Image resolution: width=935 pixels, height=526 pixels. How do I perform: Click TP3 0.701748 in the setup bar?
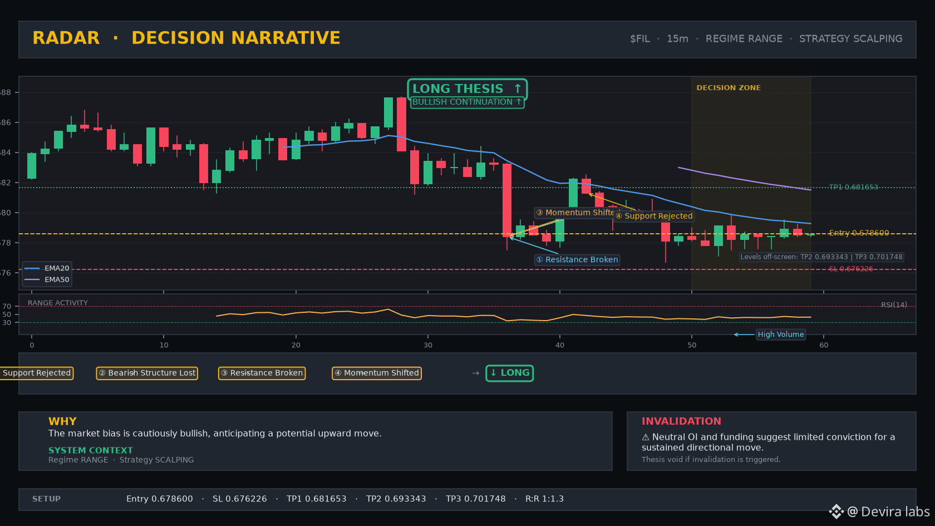pos(476,499)
